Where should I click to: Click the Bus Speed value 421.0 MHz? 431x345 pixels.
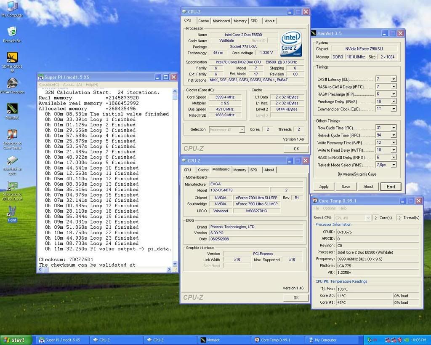(x=225, y=109)
